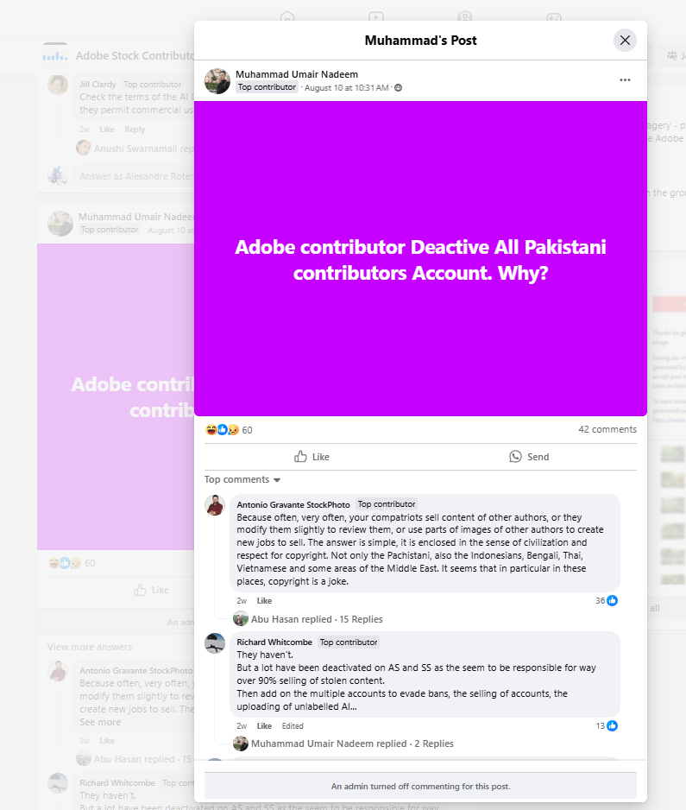
Task: Click the like icon beside 36 on Antonio's comment
Action: click(612, 600)
